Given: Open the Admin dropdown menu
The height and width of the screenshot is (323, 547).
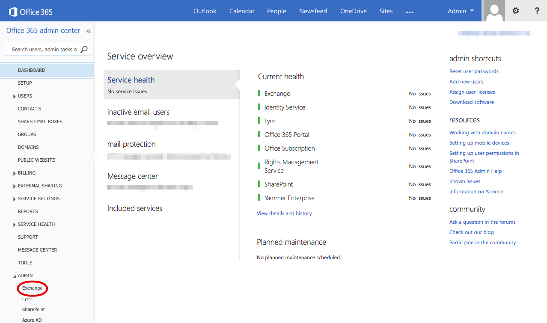Looking at the screenshot, I should [461, 11].
